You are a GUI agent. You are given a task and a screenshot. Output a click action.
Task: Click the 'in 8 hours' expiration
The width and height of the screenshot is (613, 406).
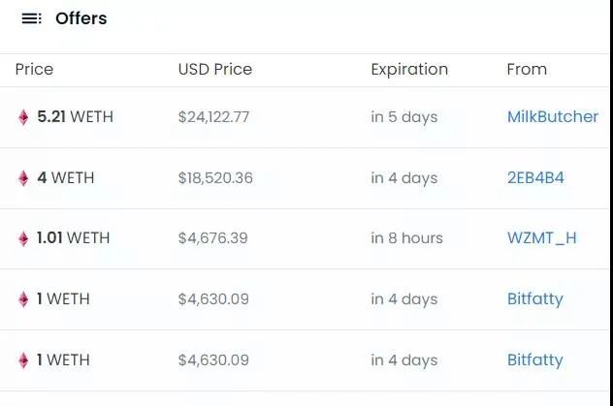pos(406,238)
